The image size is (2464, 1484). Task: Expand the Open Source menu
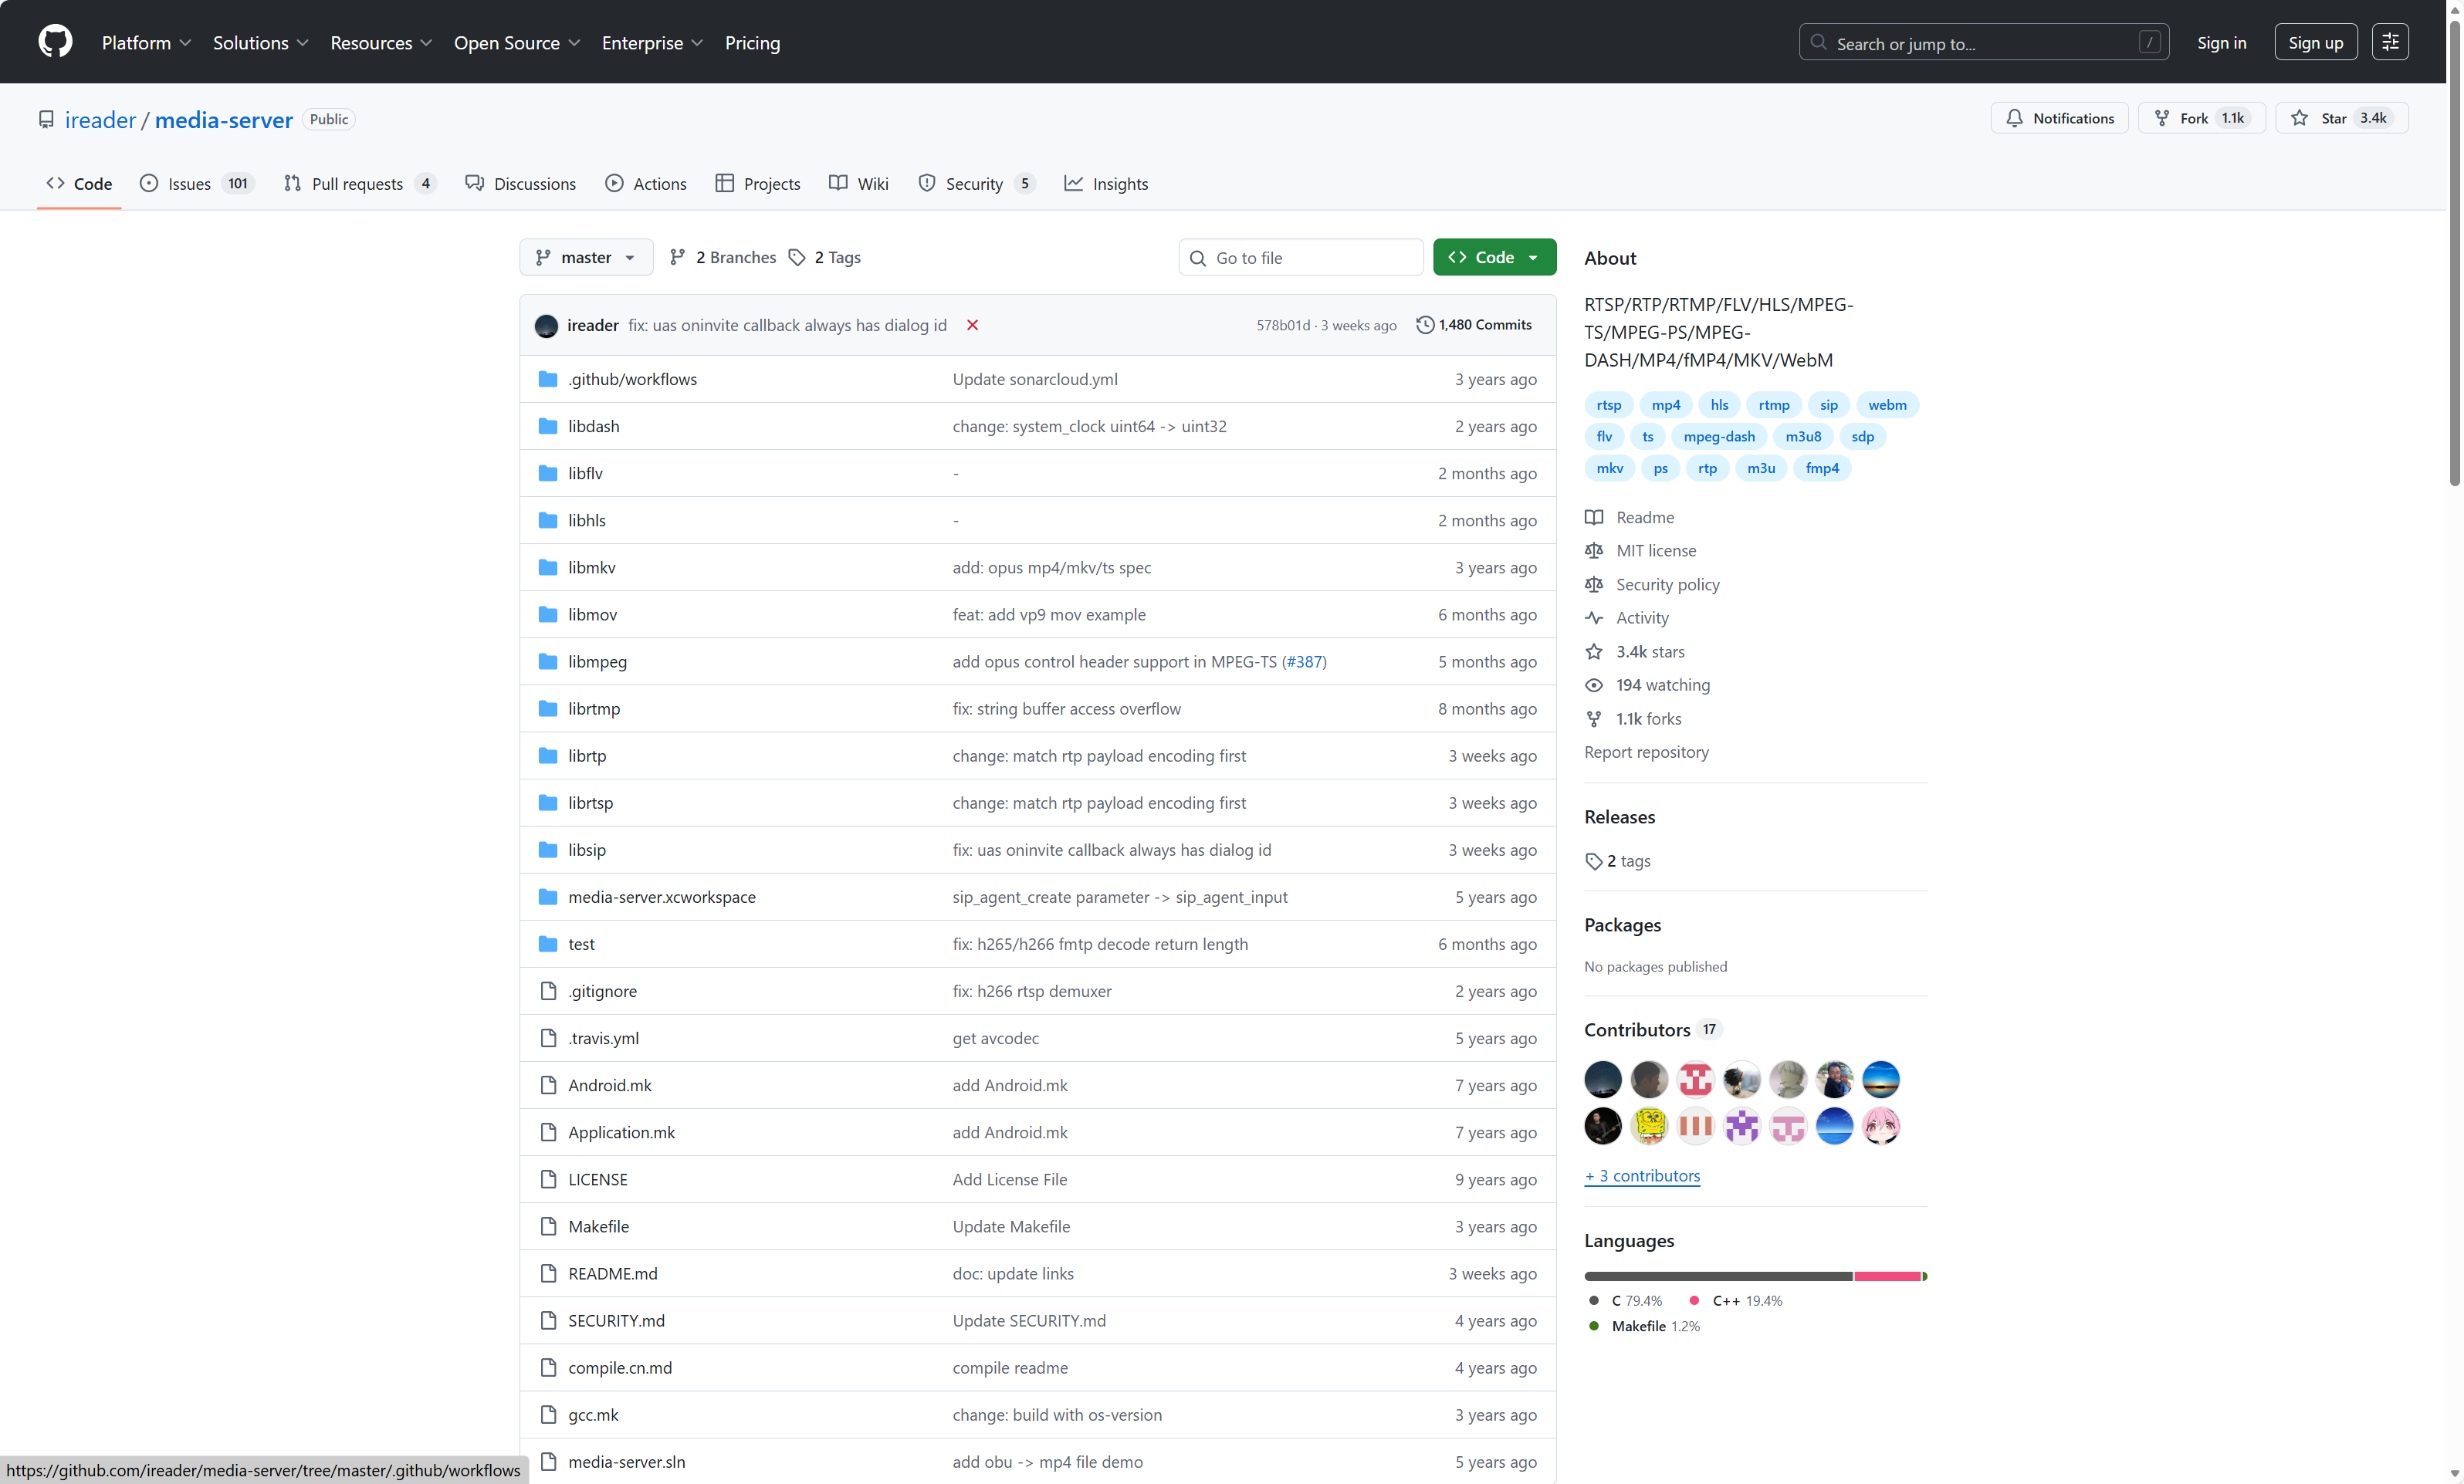click(x=517, y=43)
